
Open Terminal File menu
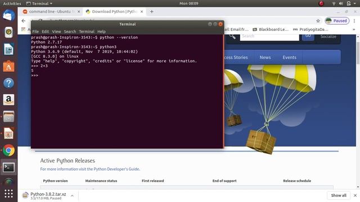tap(35, 31)
